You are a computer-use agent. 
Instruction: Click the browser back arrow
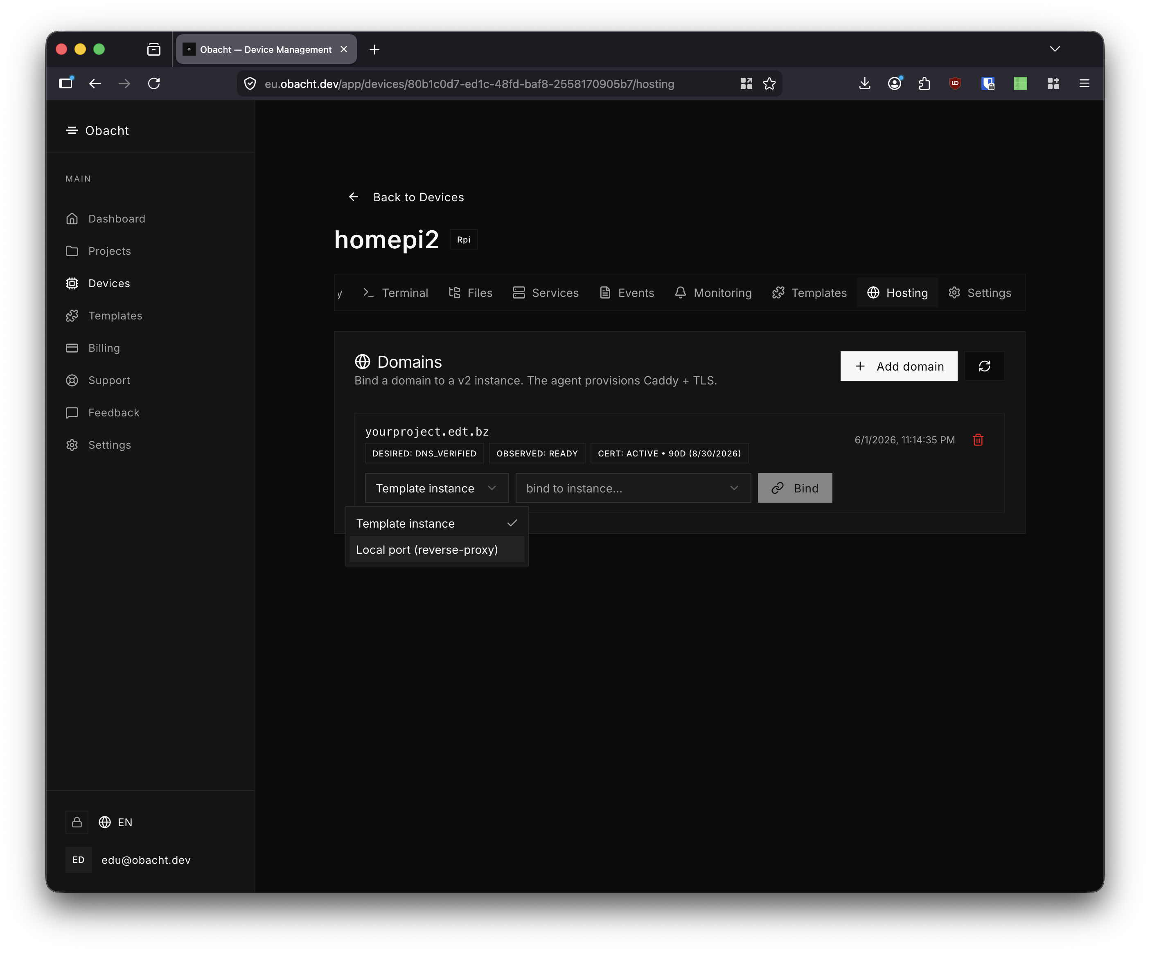pyautogui.click(x=95, y=84)
